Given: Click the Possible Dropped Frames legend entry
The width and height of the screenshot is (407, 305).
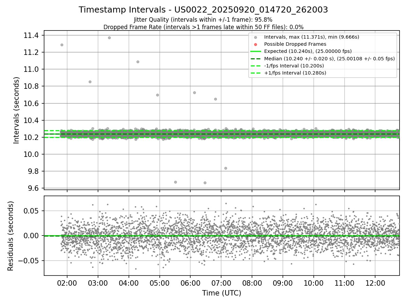Looking at the screenshot, I should point(295,44).
